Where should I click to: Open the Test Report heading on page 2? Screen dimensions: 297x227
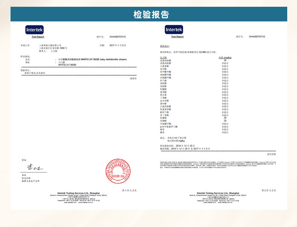(x=177, y=36)
